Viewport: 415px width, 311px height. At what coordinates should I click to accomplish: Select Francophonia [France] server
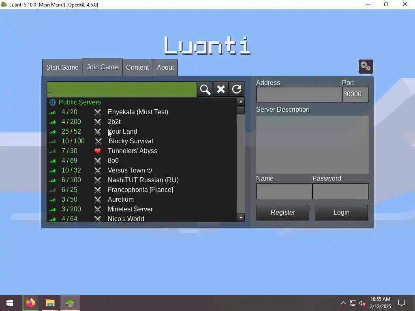(x=142, y=190)
